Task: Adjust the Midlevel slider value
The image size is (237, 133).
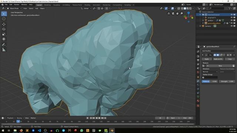Action: 210,81
